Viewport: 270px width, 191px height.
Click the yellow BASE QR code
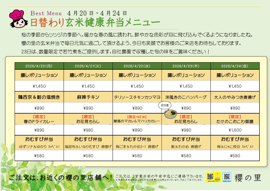[210, 177]
